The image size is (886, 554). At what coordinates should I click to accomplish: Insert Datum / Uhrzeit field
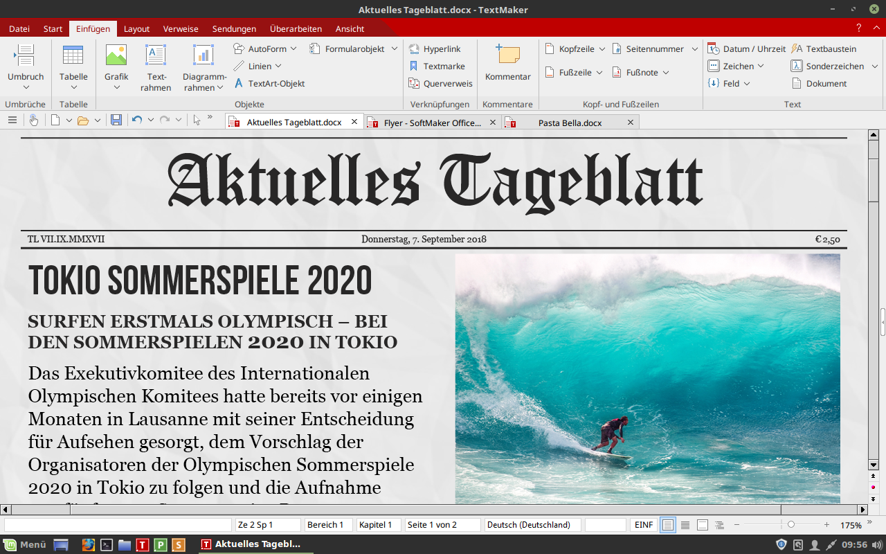[x=747, y=49]
